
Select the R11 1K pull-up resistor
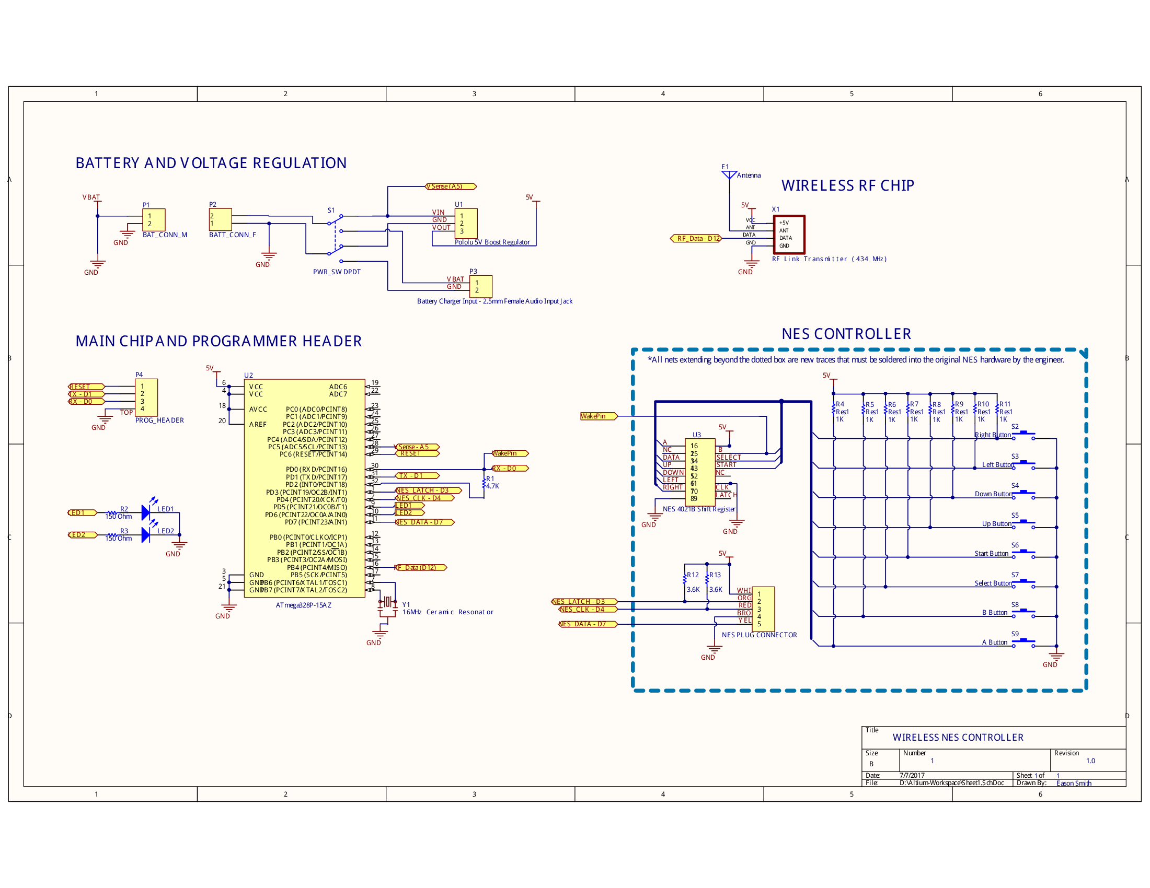[x=997, y=409]
